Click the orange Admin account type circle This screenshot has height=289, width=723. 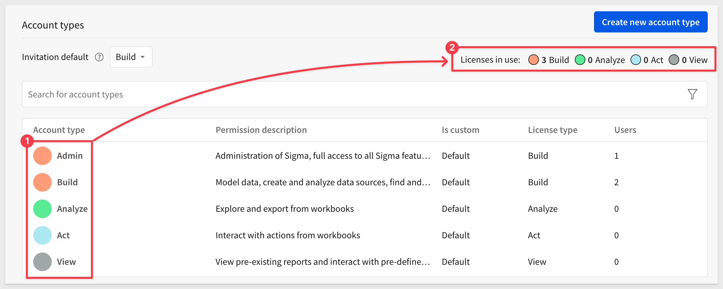[x=42, y=156]
